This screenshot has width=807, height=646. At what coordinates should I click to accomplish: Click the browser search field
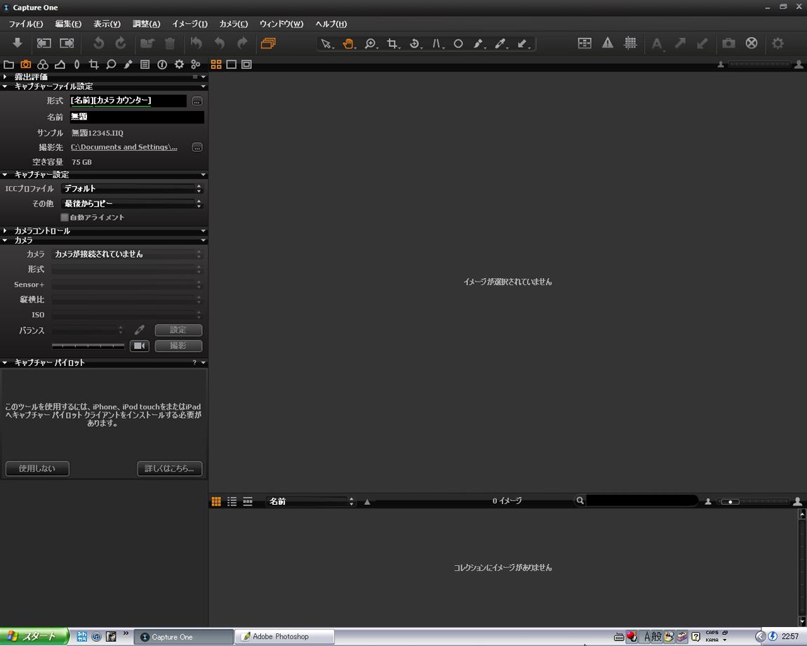tap(642, 501)
